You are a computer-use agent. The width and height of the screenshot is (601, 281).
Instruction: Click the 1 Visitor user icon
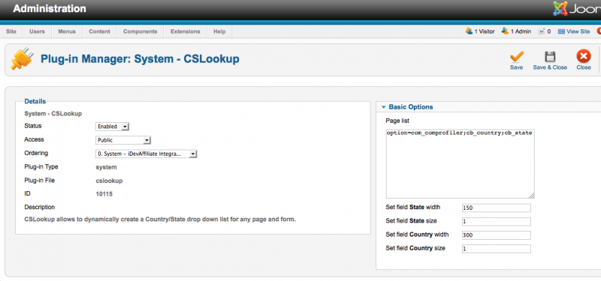[469, 31]
